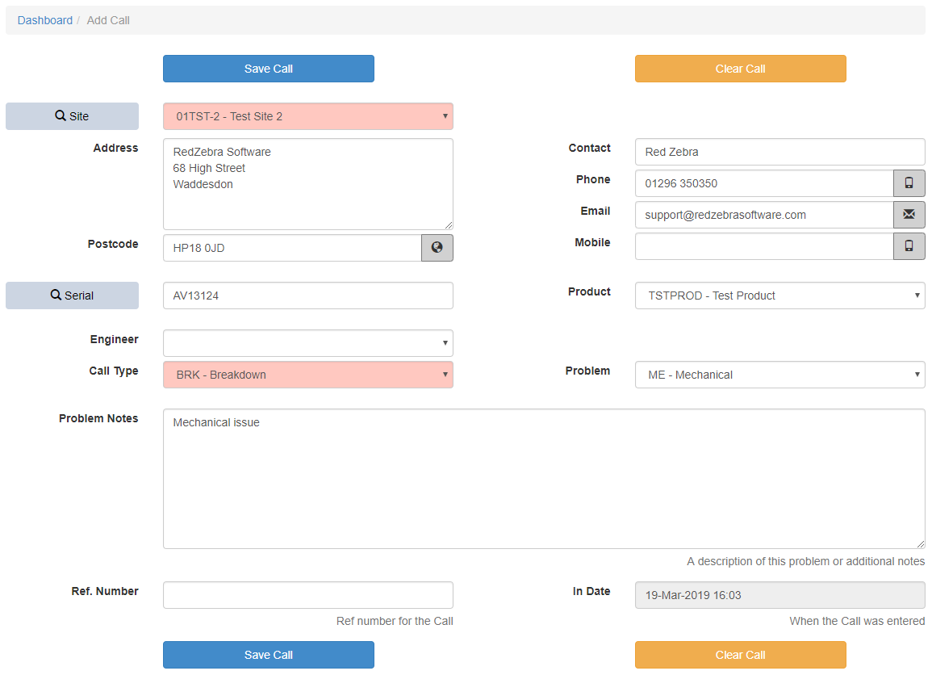
Task: Click the globe icon next to Postcode
Action: [437, 248]
